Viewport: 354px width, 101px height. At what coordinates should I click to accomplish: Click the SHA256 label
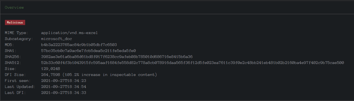point(13,57)
